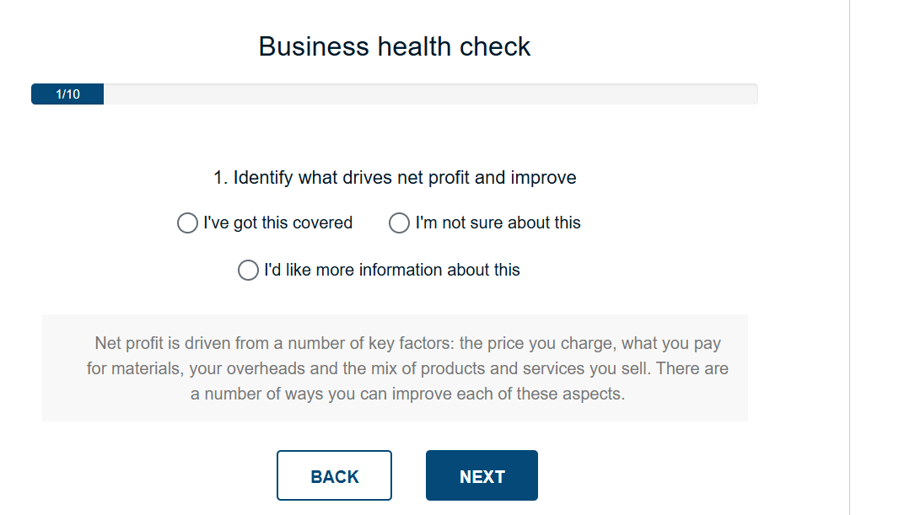The width and height of the screenshot is (899, 515).
Task: Pick "I'd like more information about this" radio
Action: point(248,271)
